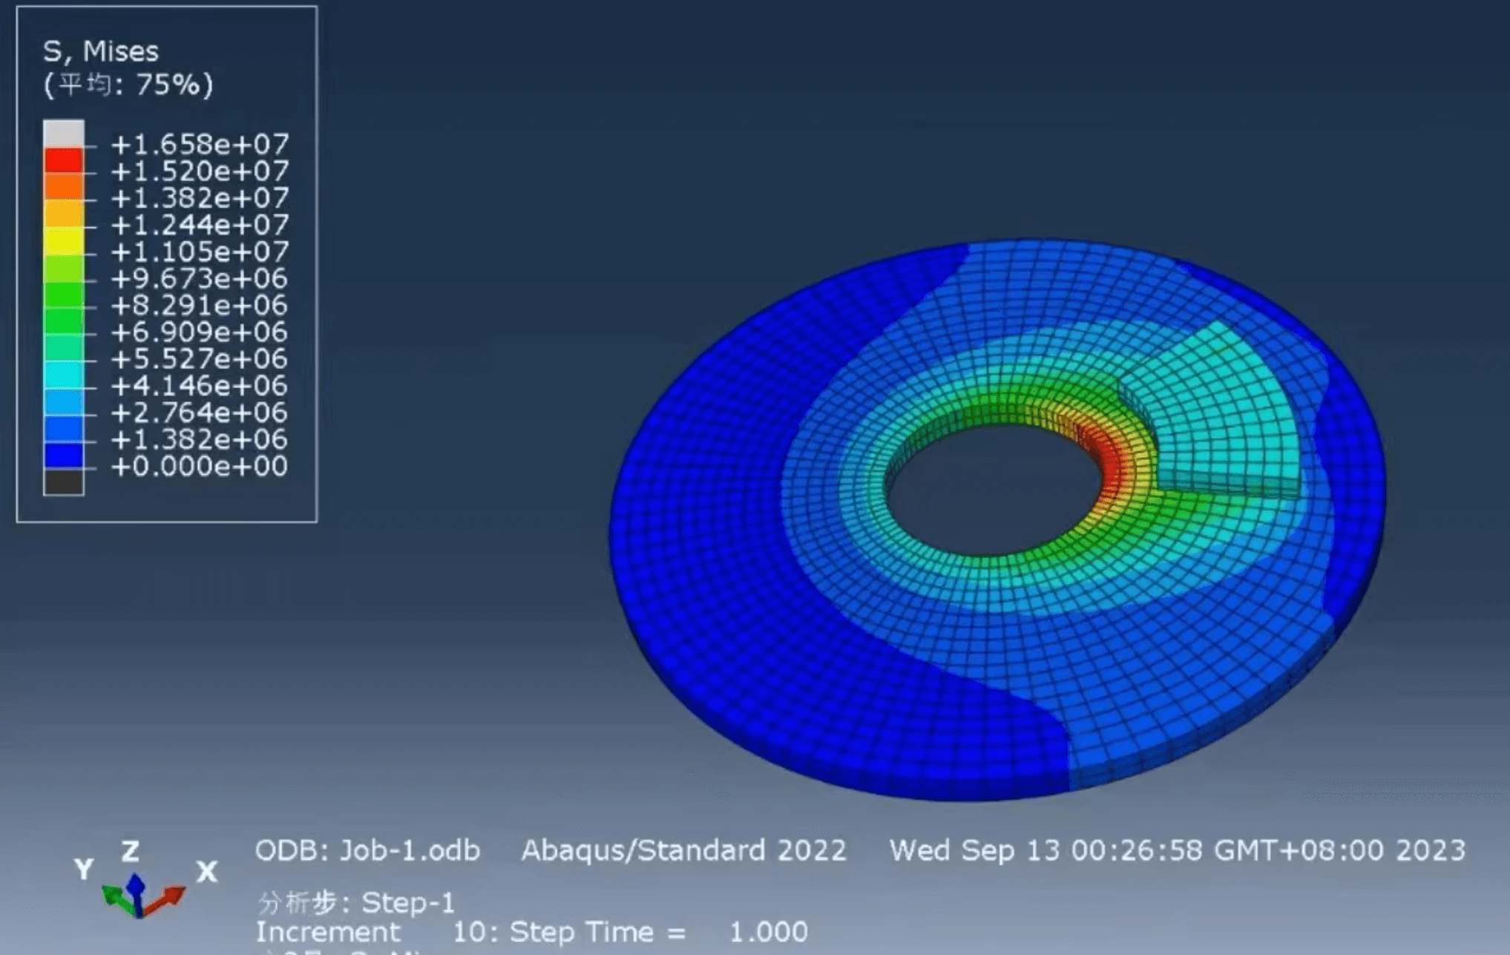
Task: Click the light grey top legend swatch
Action: pyautogui.click(x=64, y=134)
